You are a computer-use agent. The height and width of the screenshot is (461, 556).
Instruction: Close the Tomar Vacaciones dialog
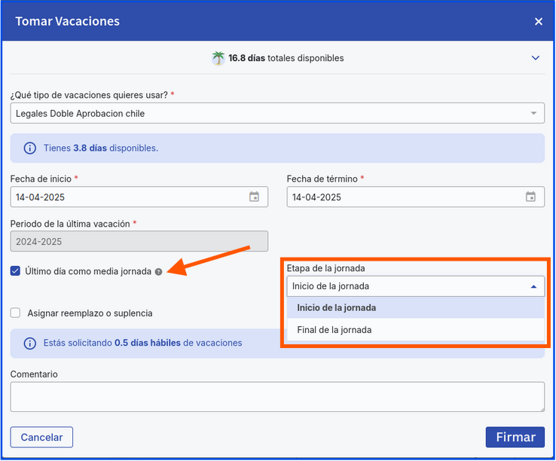point(539,22)
